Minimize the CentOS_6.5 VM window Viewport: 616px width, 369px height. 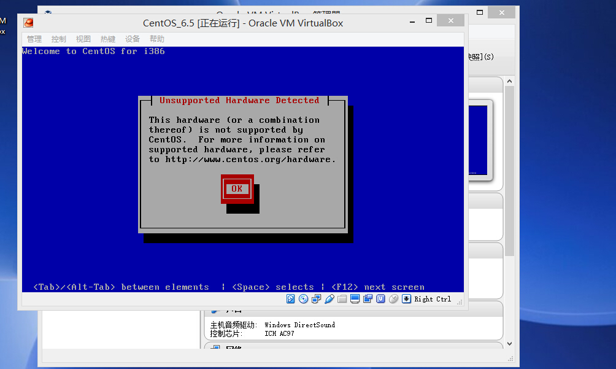(x=412, y=21)
